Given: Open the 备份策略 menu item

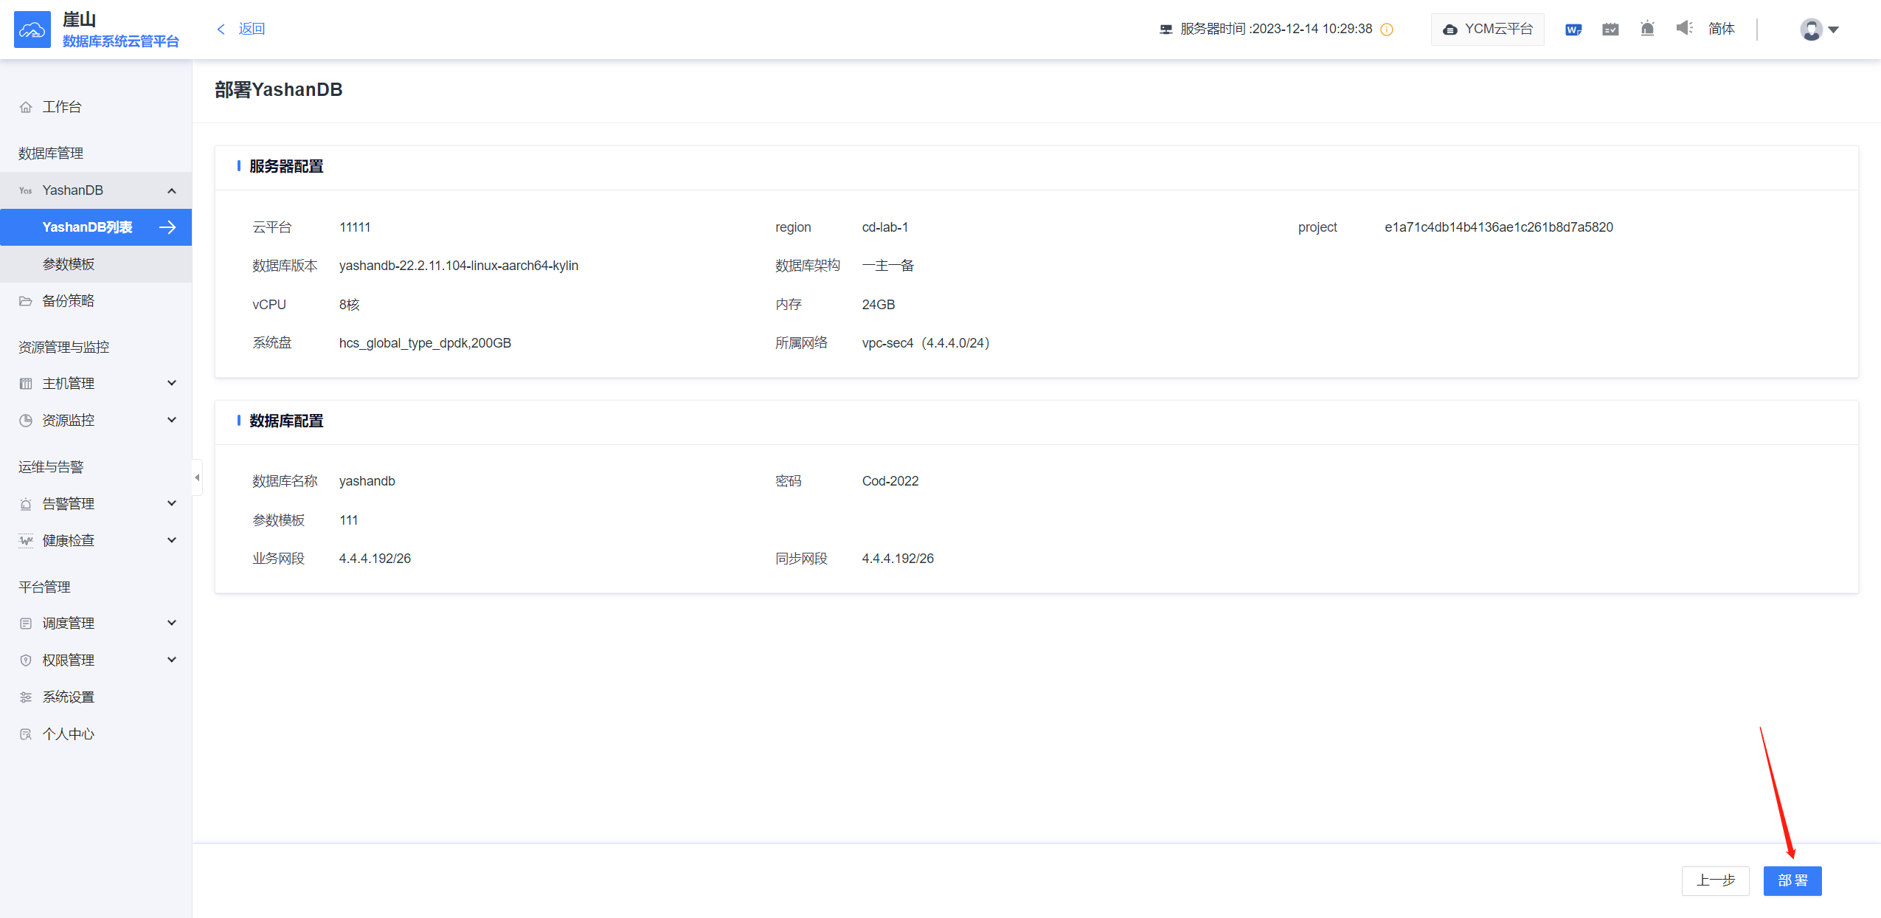Looking at the screenshot, I should pos(68,301).
